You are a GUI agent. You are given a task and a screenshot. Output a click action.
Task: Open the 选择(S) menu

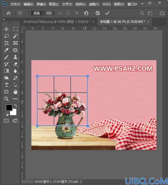[81, 4]
